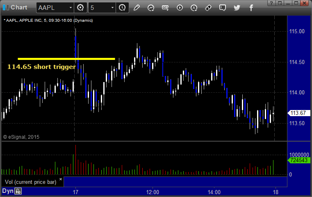Click the 12:00 time axis label
The width and height of the screenshot is (312, 197).
pos(153,192)
